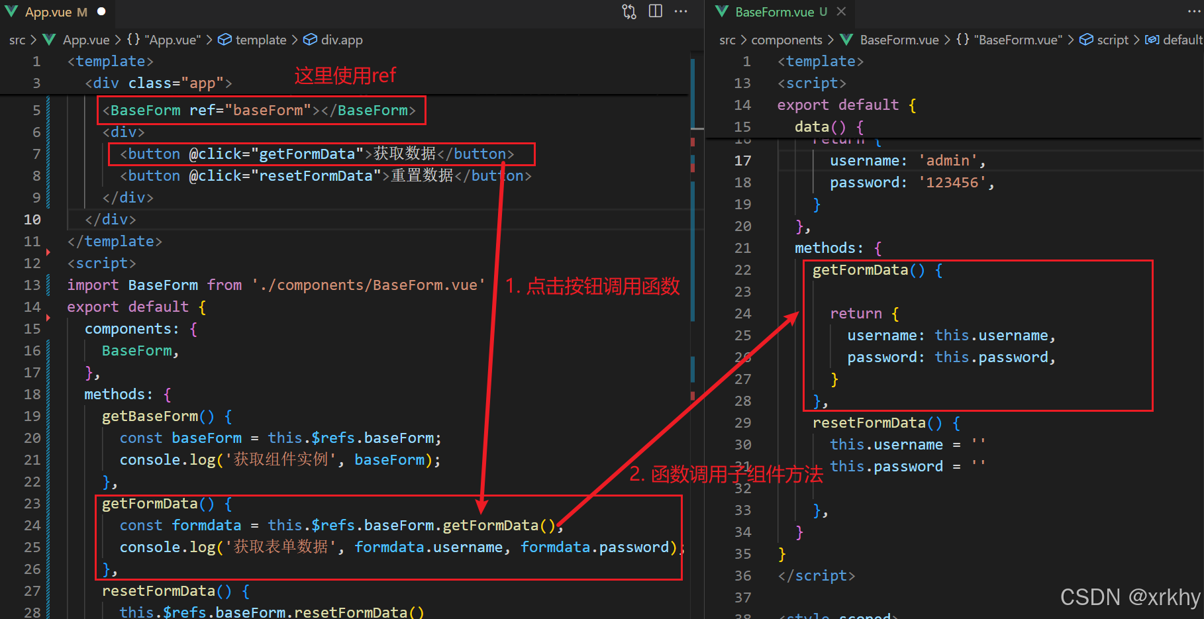Open div.app breadcrumb
The width and height of the screenshot is (1204, 619).
[x=333, y=40]
